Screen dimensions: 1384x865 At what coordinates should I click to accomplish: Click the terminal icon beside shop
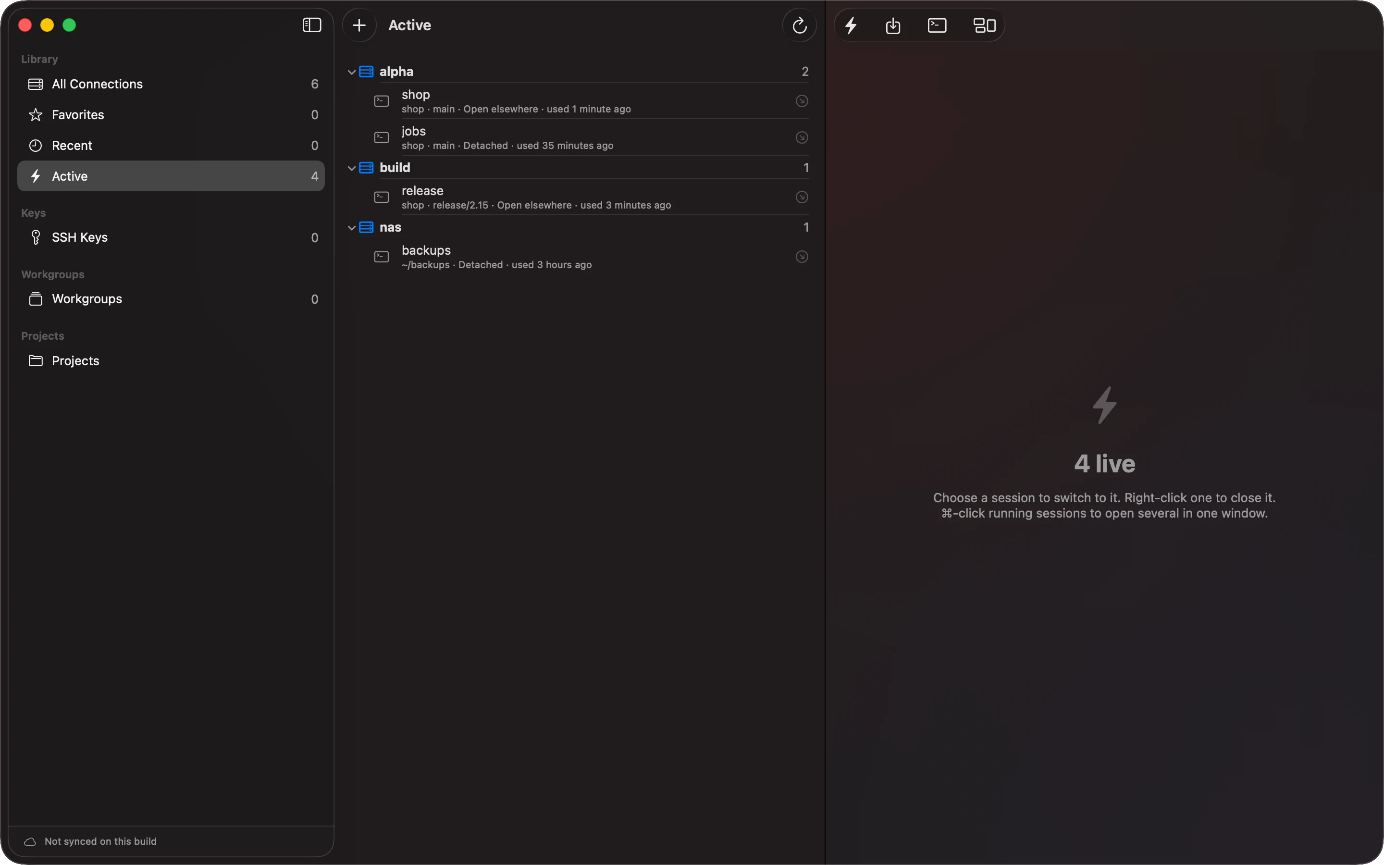click(382, 101)
